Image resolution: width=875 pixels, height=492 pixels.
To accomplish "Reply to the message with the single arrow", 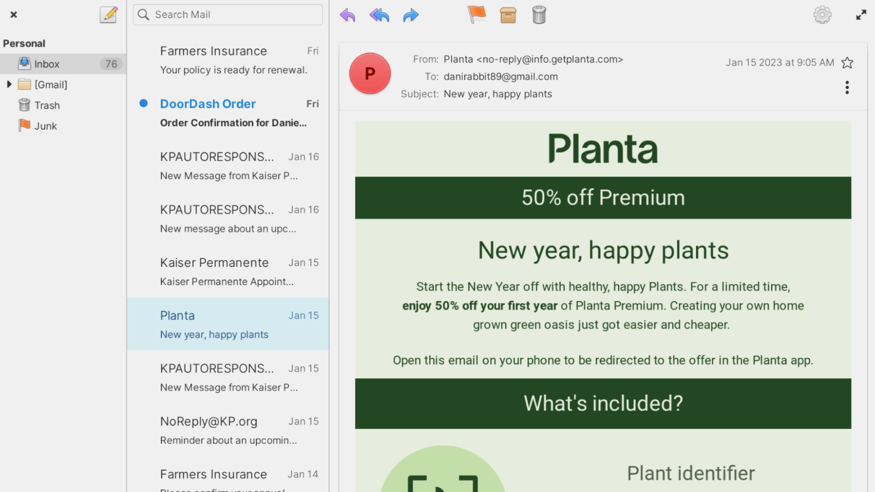I will pyautogui.click(x=348, y=15).
